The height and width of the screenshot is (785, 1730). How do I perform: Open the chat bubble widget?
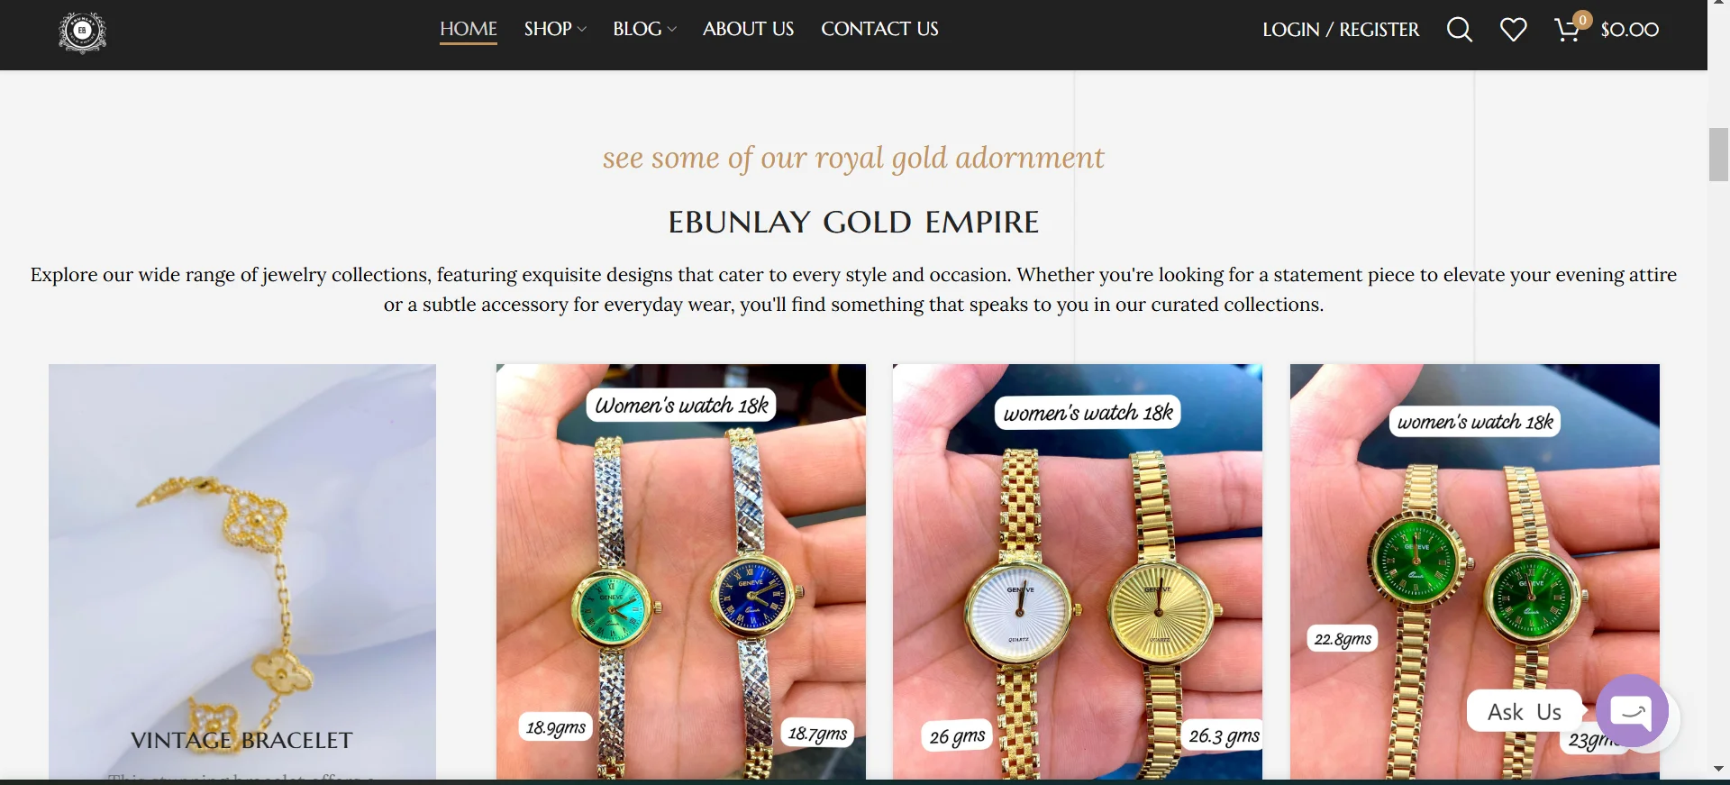[1632, 711]
